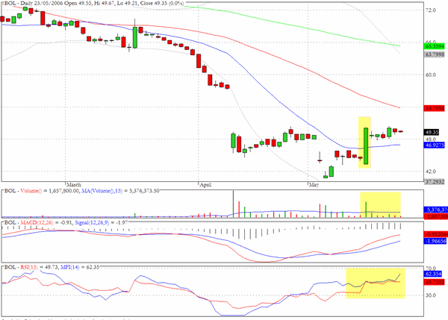Viewport: 448px width, 320px height.
Task: Select the gray 63.7998 price tag
Action: (x=435, y=54)
